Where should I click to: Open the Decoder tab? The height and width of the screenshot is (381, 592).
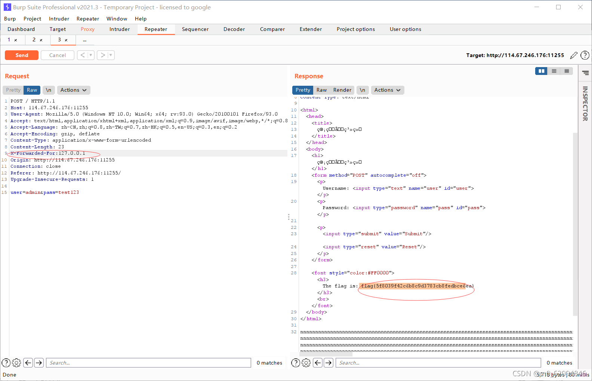tap(234, 29)
